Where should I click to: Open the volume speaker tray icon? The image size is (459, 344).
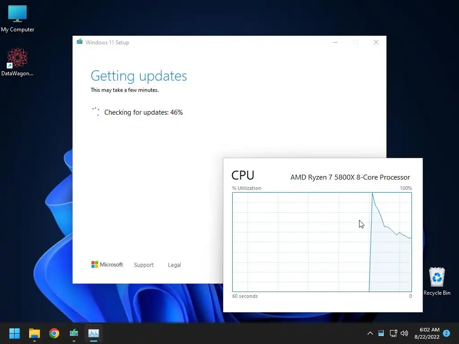(404, 333)
